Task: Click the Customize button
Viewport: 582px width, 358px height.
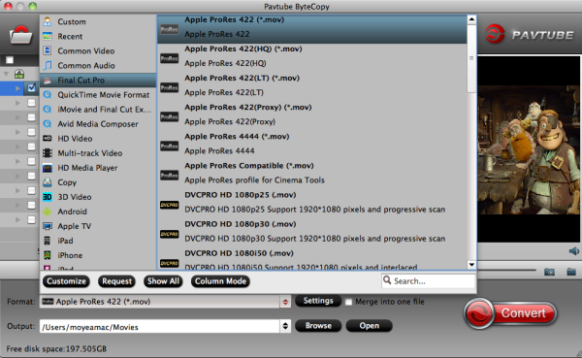Action: tap(66, 281)
